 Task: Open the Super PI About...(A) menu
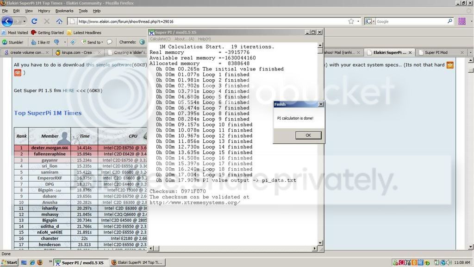184,39
